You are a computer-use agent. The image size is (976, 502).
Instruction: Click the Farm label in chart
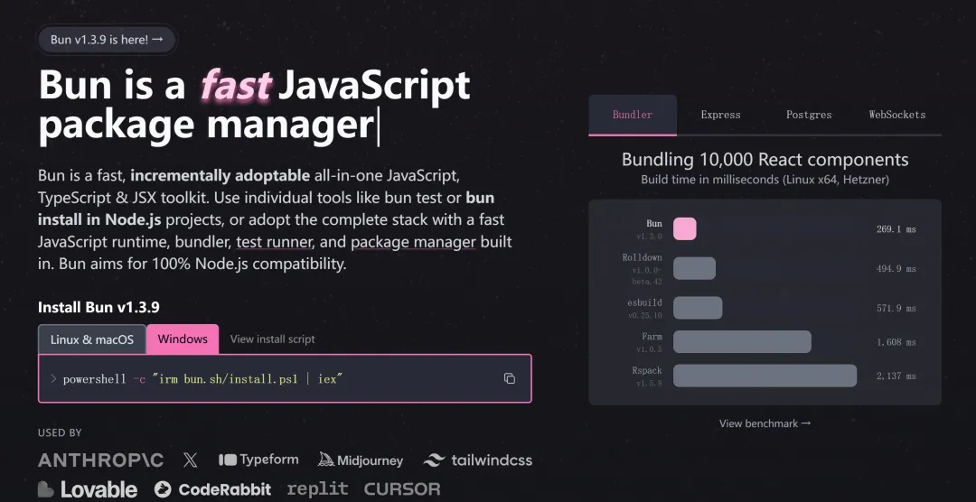(652, 337)
